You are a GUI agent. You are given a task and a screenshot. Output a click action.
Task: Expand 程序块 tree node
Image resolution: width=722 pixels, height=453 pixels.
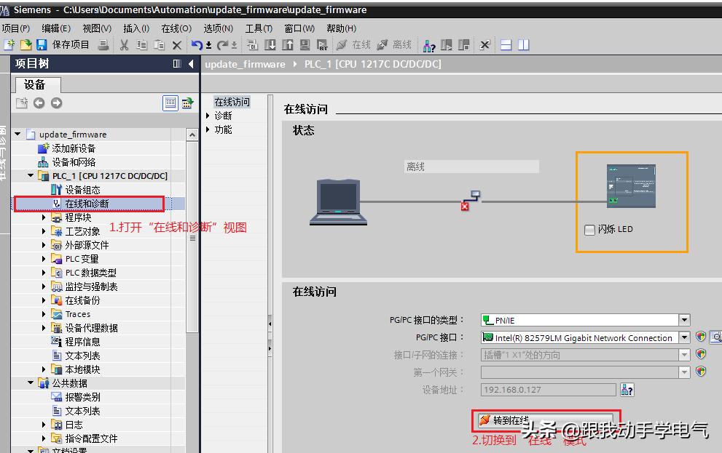click(x=44, y=217)
